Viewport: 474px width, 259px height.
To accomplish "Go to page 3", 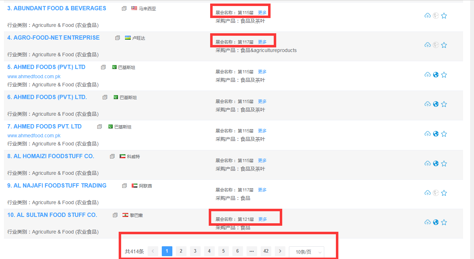I will tap(195, 251).
